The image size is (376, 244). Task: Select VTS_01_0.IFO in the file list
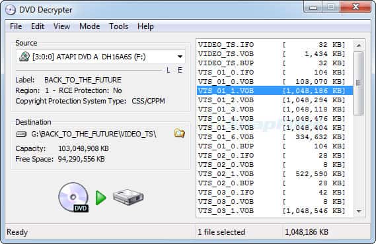[x=275, y=73]
